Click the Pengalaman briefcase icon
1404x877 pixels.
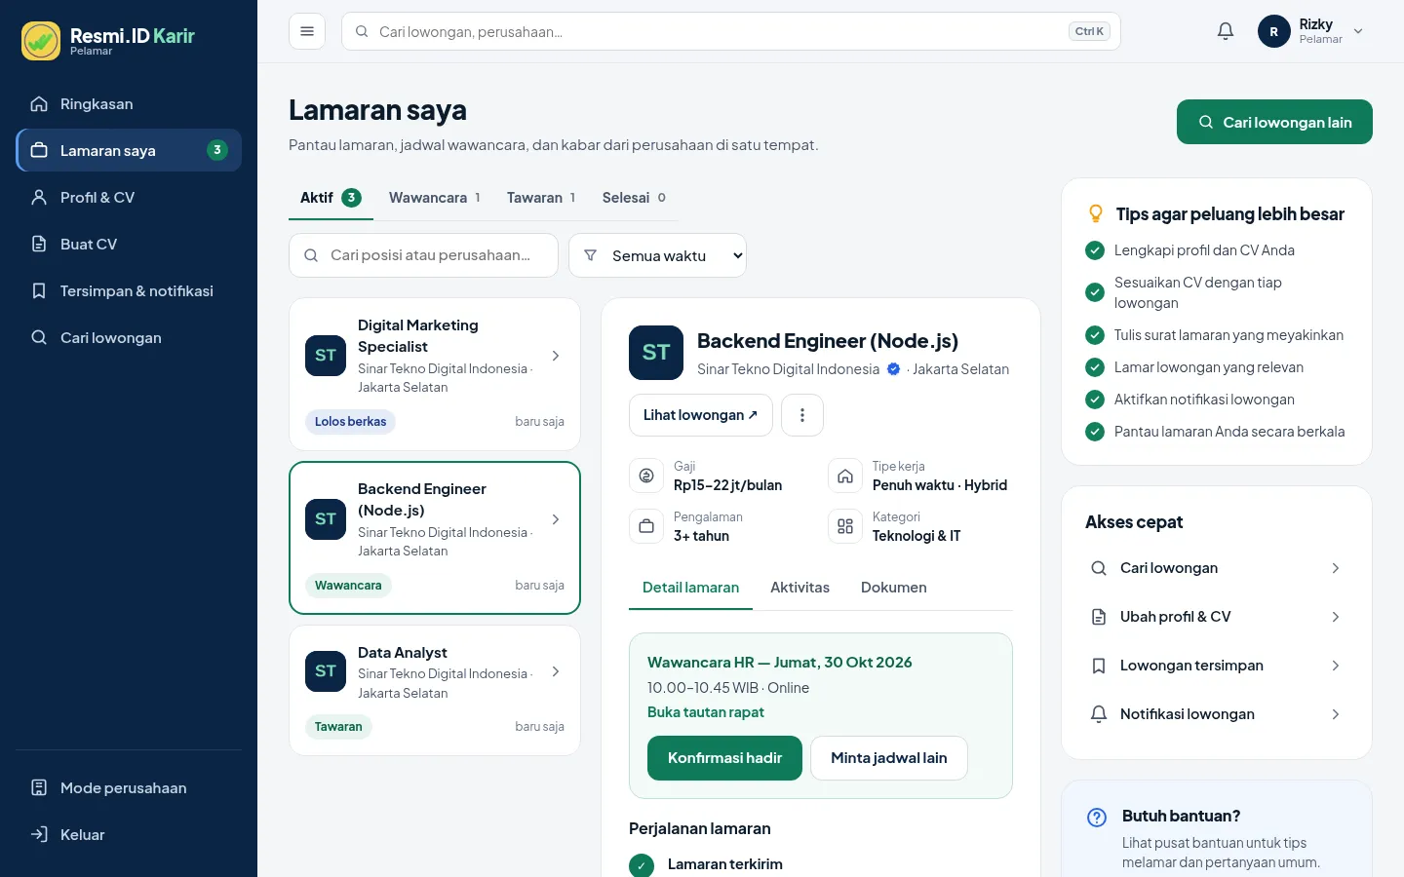coord(646,526)
